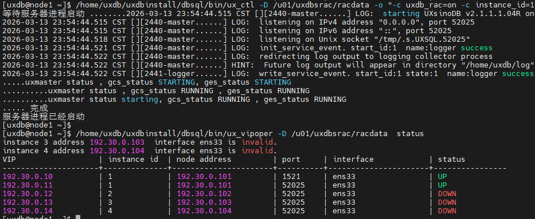The height and width of the screenshot is (219, 535).
Task: Click address 192.30.0.104 in instance 4 warning
Action: (x=117, y=150)
